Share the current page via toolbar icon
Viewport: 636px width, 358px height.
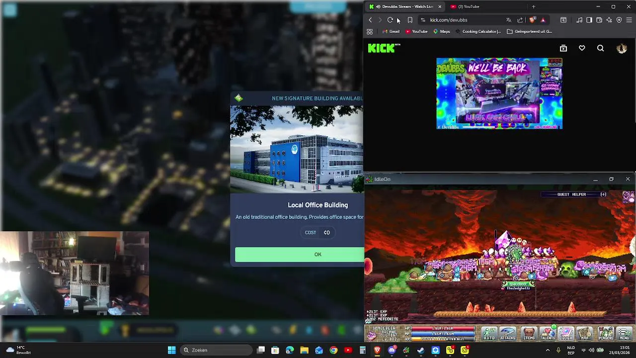[x=520, y=20]
